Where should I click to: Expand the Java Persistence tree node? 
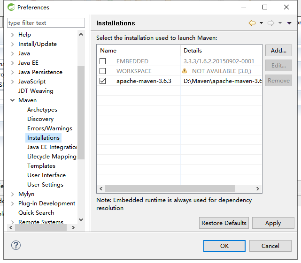pos(13,72)
